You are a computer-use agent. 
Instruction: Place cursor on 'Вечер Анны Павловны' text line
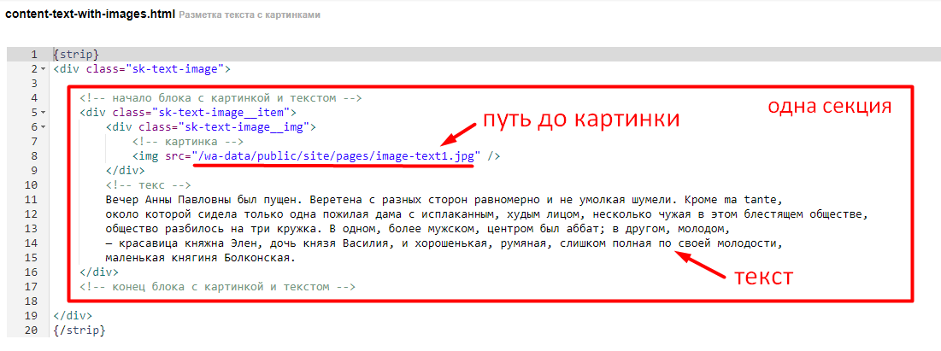pos(171,200)
